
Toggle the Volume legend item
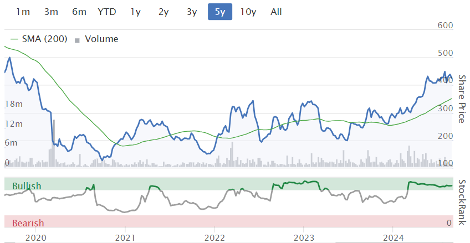pos(96,39)
